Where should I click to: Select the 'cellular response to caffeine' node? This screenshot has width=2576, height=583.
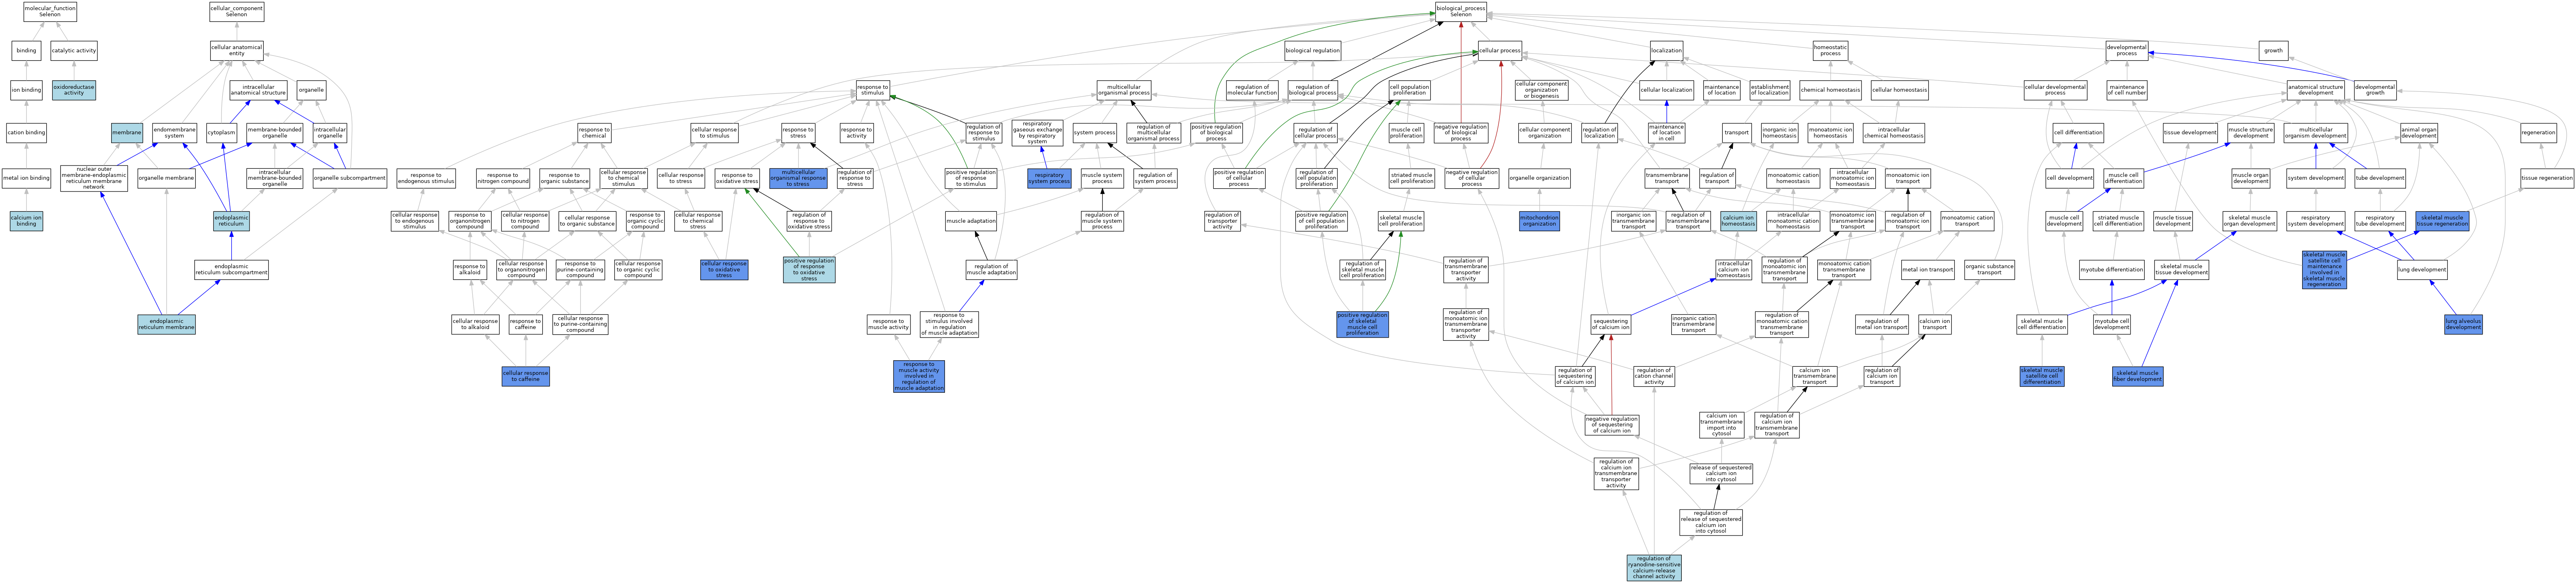click(x=526, y=377)
